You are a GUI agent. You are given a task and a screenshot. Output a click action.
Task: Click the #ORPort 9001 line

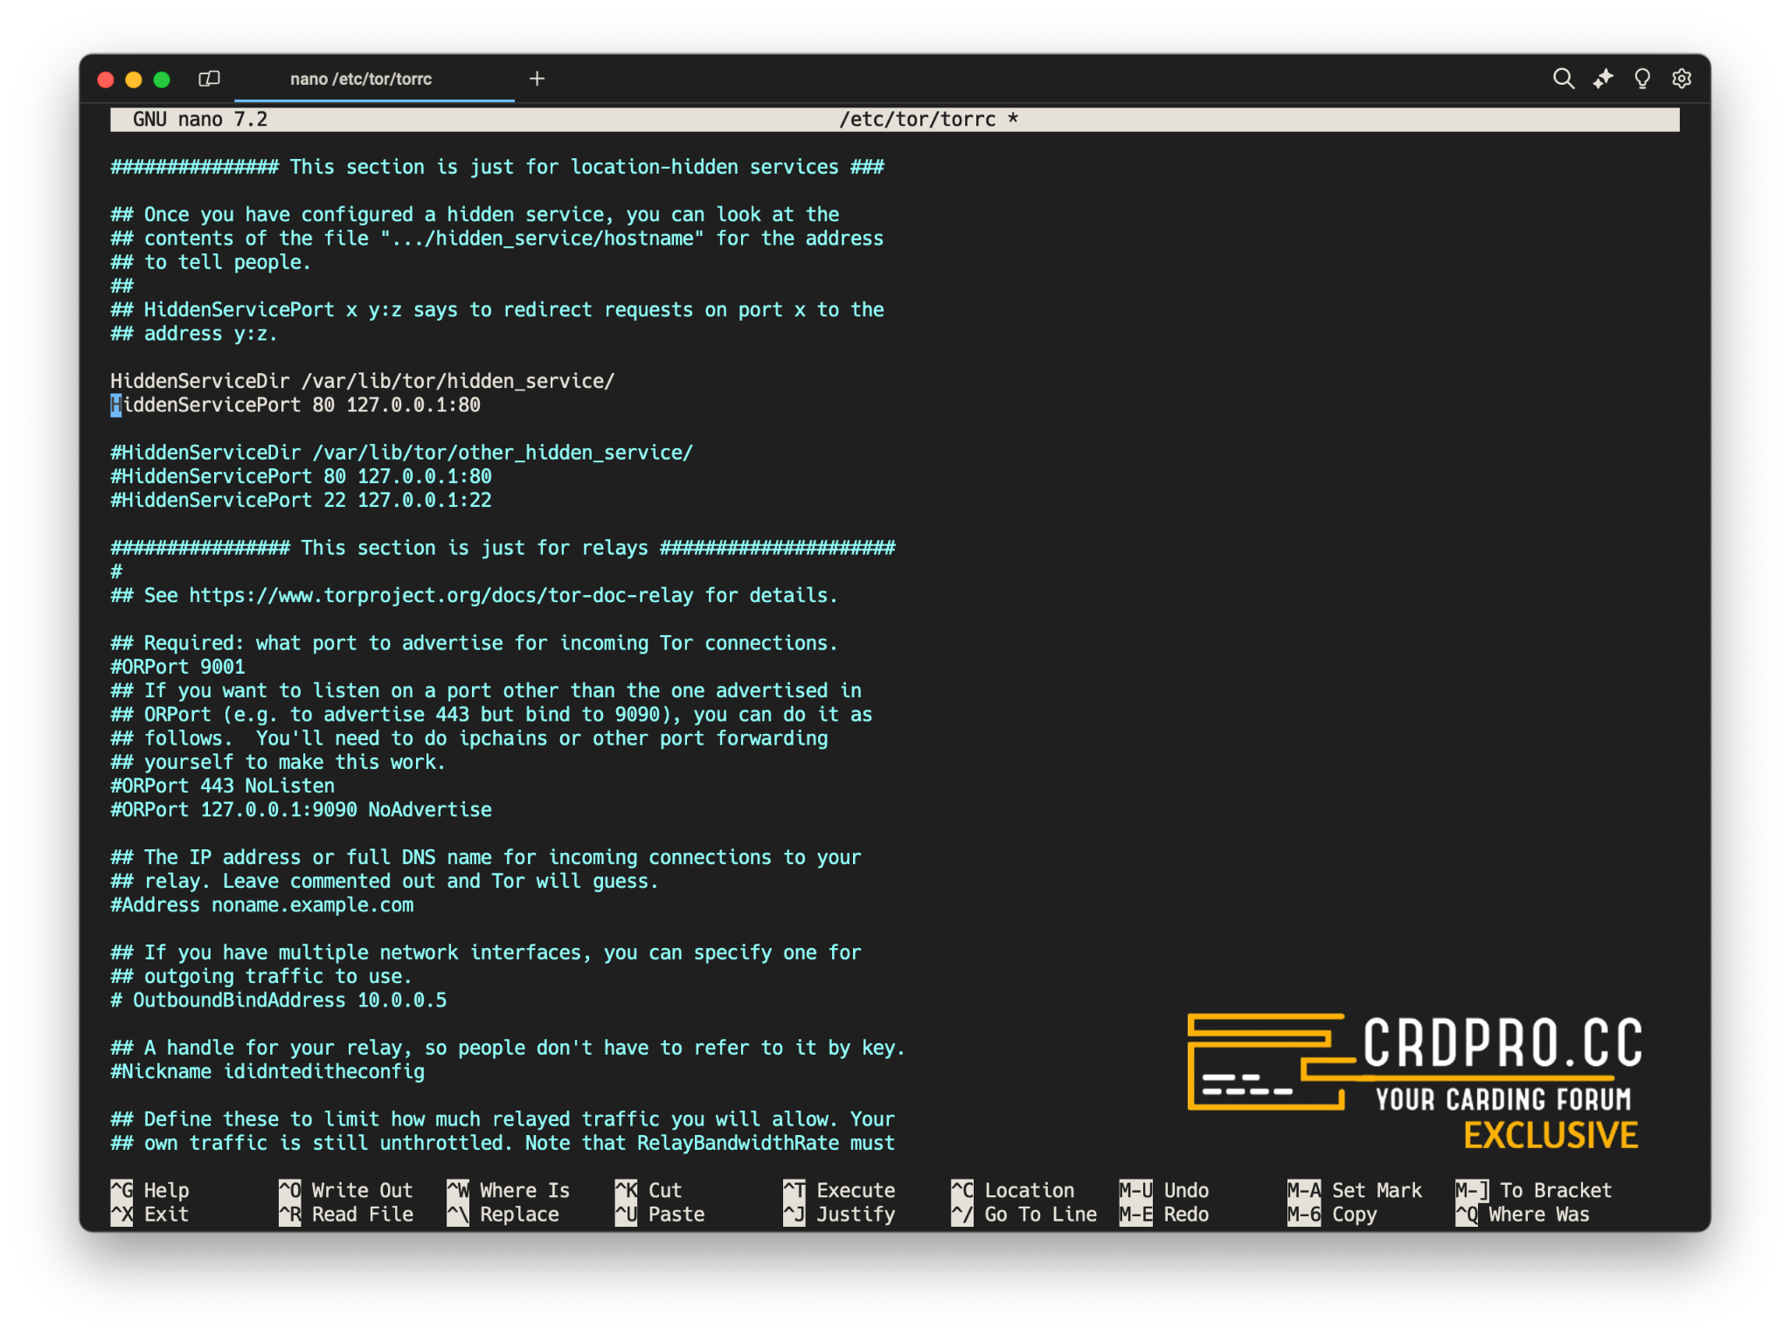point(178,667)
